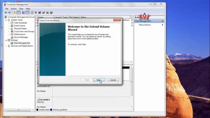
Task: Click the Properties toolbar icon
Action: pyautogui.click(x=40, y=12)
